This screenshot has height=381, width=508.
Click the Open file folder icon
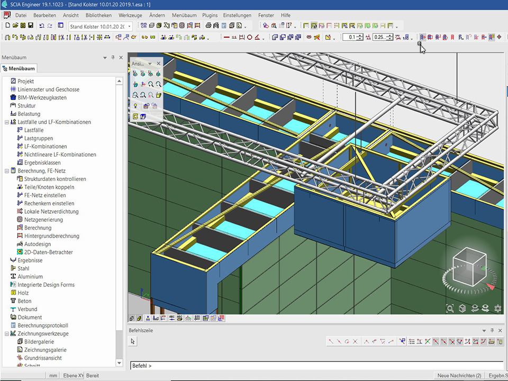click(x=15, y=25)
